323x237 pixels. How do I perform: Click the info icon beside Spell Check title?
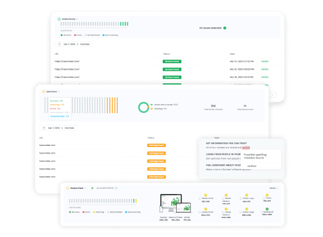coord(58,92)
